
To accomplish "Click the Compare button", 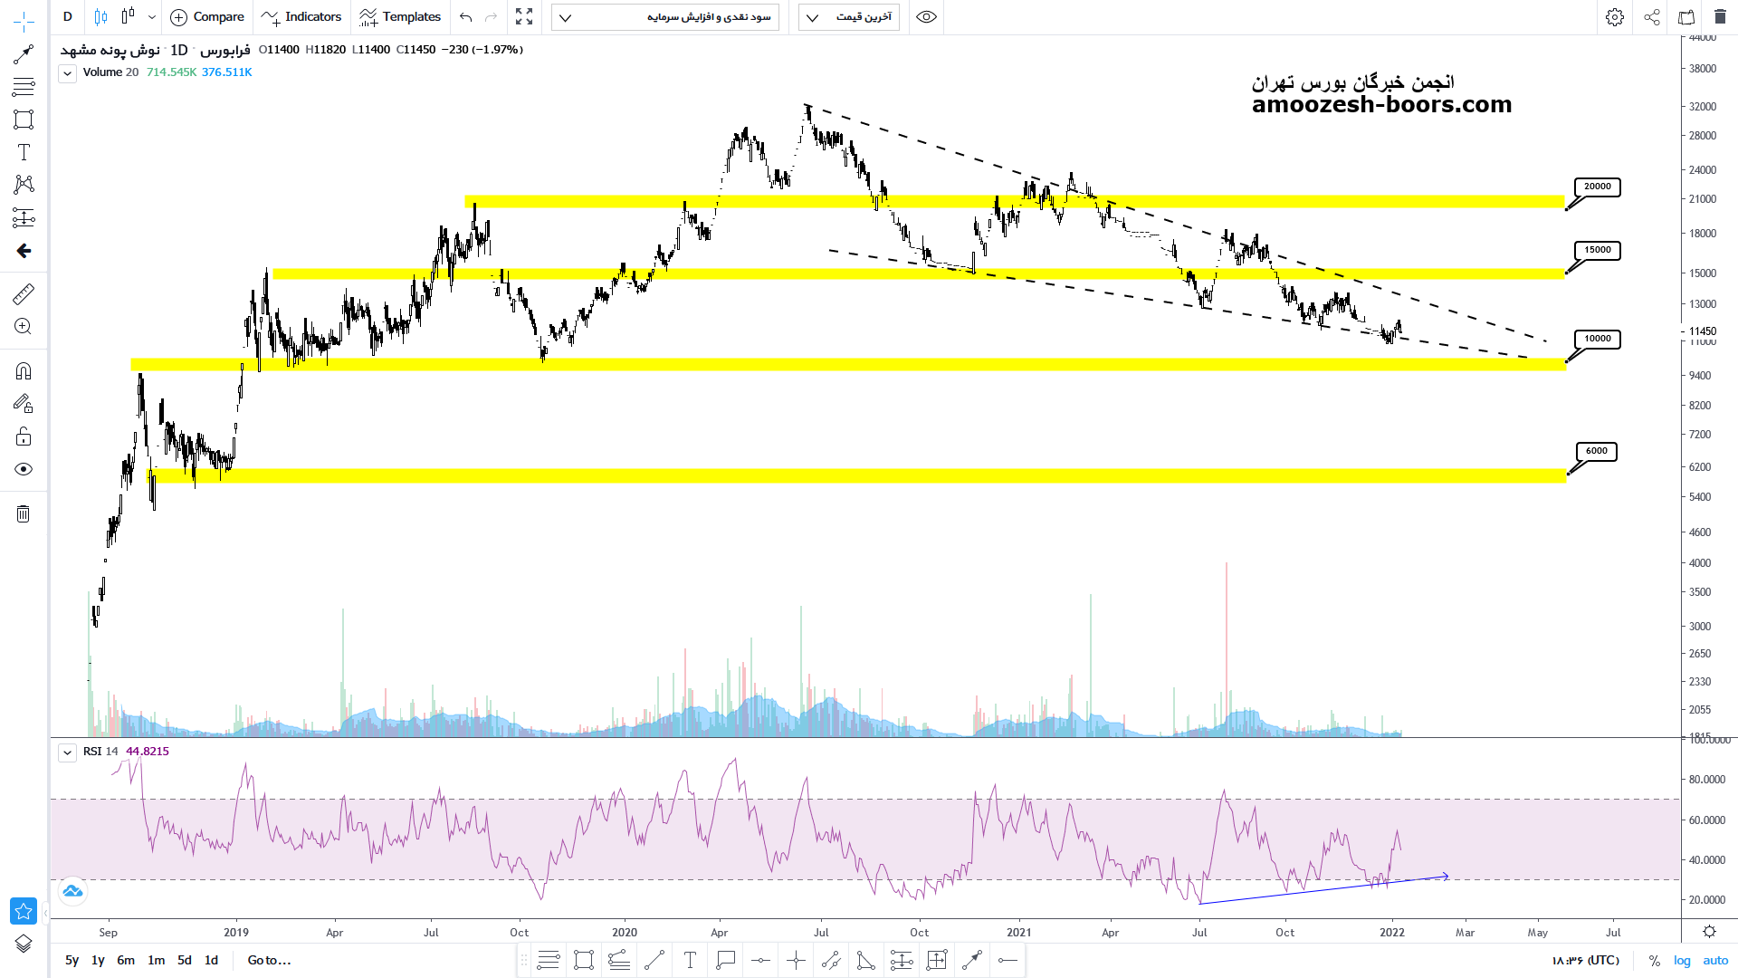I will pos(207,17).
